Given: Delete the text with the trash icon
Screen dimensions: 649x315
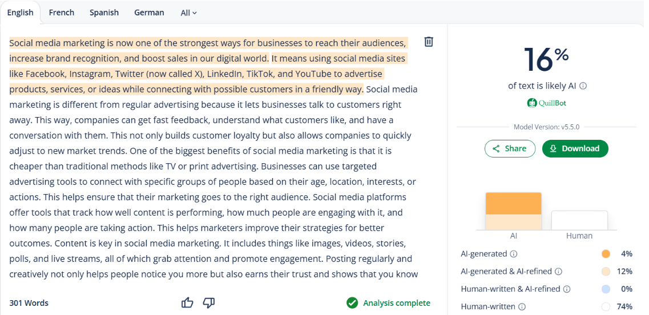Looking at the screenshot, I should click(429, 42).
